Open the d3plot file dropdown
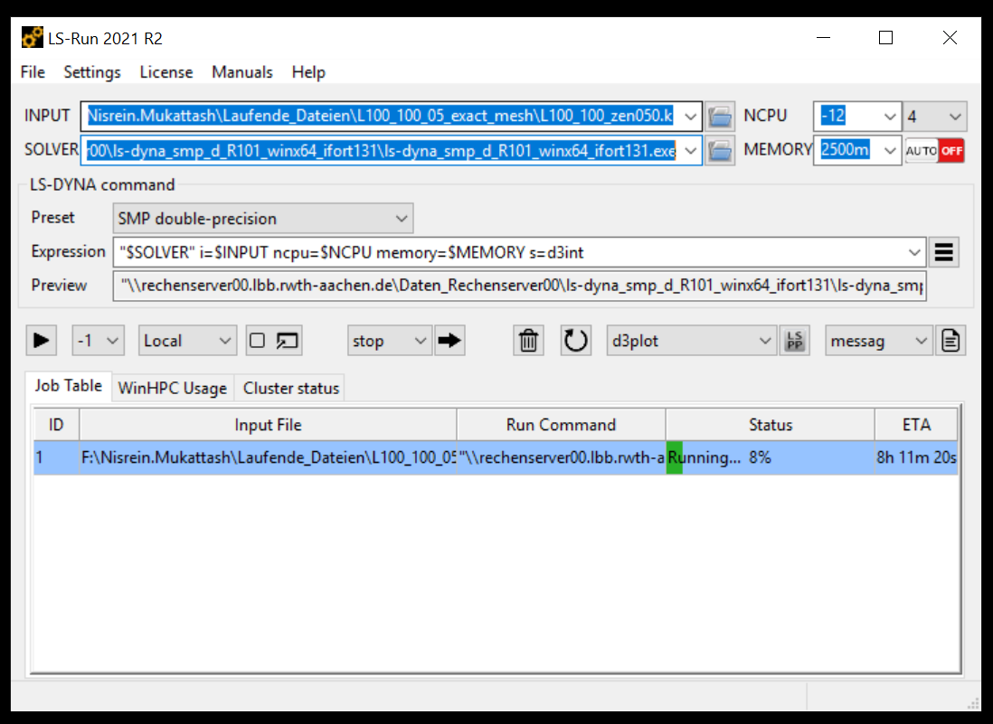 pyautogui.click(x=692, y=341)
